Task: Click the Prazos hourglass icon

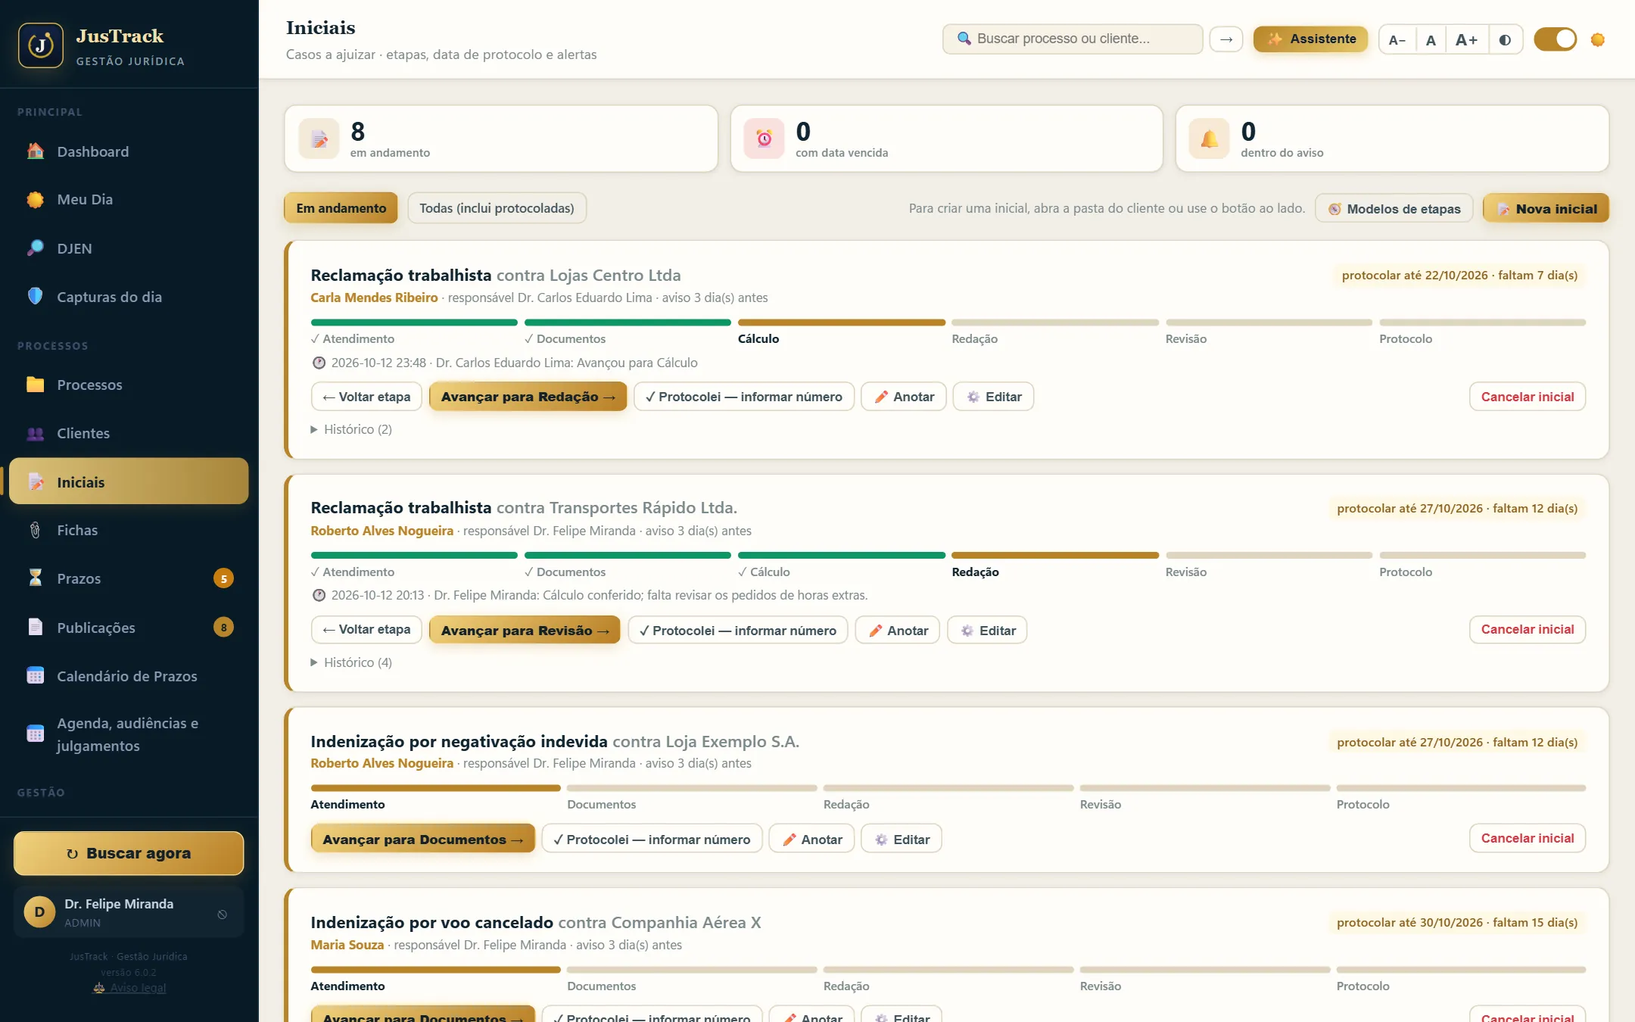Action: point(36,578)
